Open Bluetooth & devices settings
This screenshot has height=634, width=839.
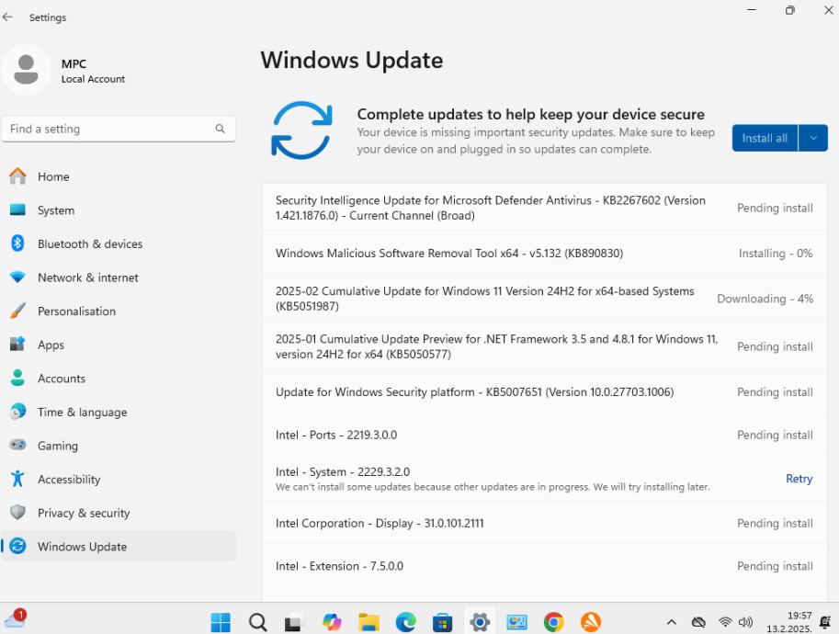(x=119, y=244)
